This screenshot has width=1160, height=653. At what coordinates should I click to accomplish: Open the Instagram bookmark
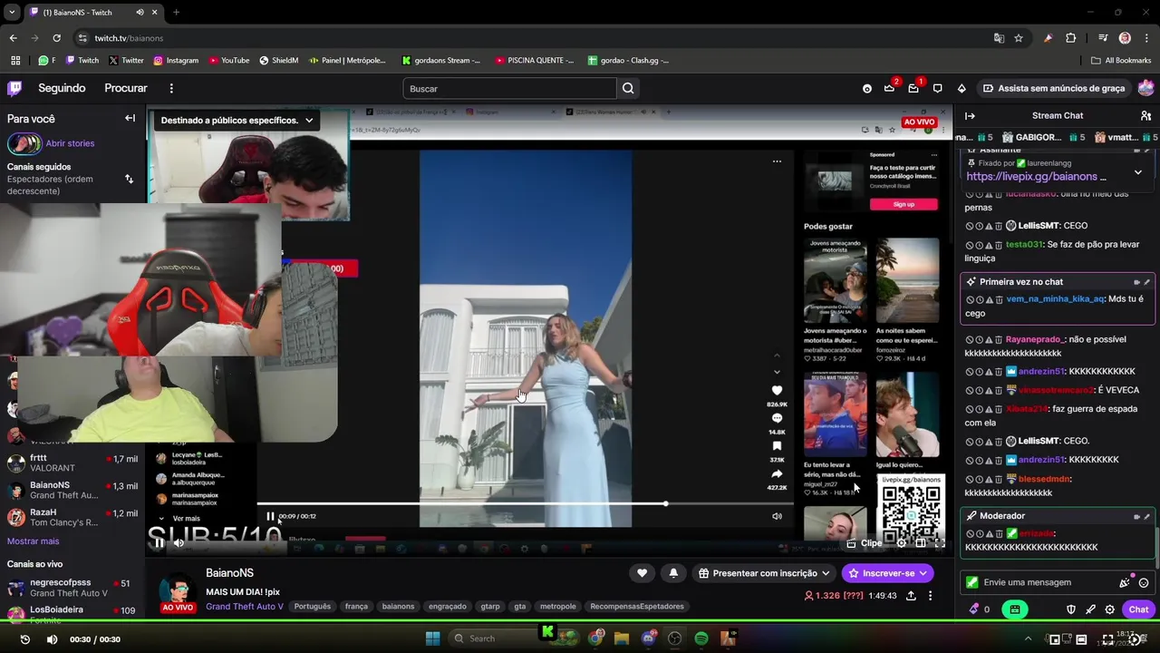point(176,61)
